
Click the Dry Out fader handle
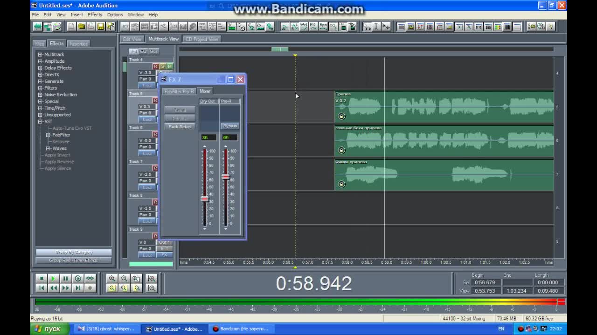point(204,199)
